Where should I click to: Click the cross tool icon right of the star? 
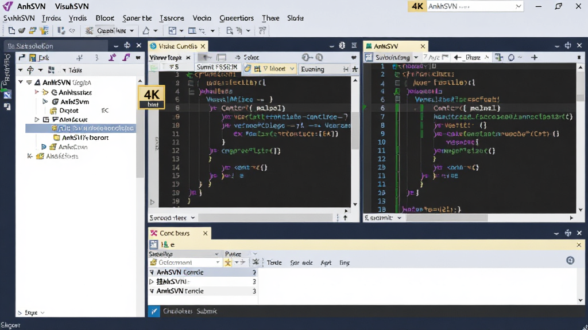(x=256, y=262)
